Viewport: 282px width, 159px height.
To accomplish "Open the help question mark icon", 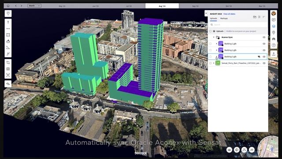I will pos(274,45).
